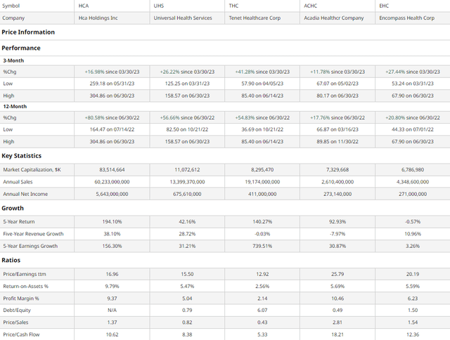The width and height of the screenshot is (450, 340).
Task: Click the Five-Year Revenue Growth label
Action: pyautogui.click(x=33, y=234)
